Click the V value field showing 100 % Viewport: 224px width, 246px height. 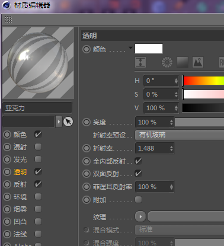point(161,108)
